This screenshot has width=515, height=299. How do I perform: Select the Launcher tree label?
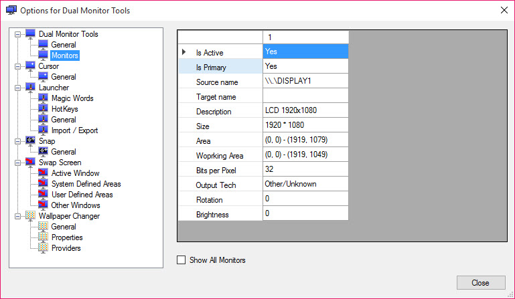(x=54, y=88)
